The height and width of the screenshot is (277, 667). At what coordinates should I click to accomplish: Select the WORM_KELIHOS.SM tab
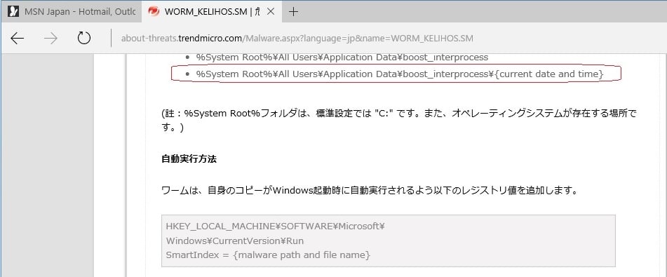tap(211, 11)
